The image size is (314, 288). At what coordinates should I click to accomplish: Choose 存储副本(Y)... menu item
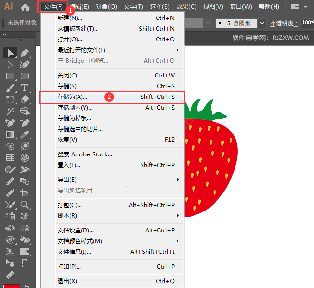click(x=112, y=108)
